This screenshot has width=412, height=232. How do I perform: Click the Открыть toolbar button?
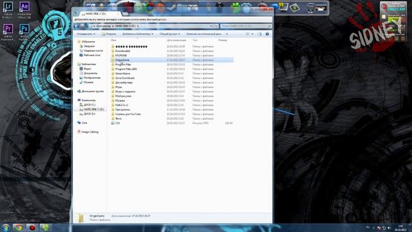tap(109, 34)
